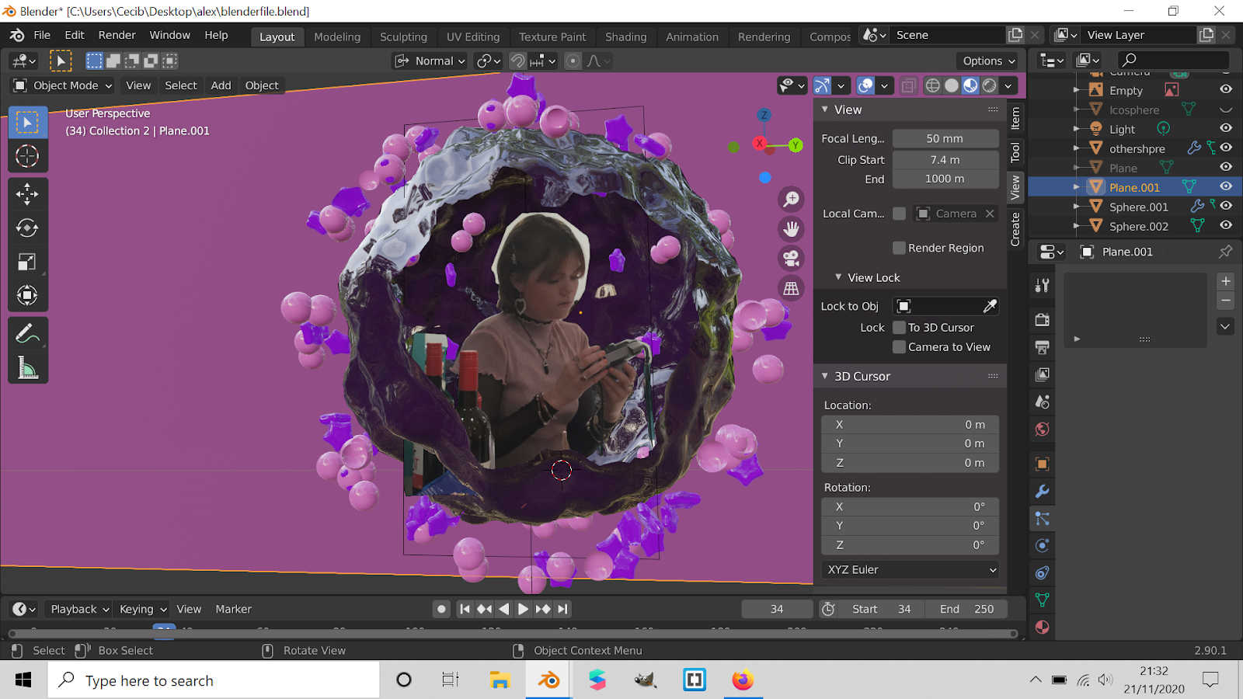This screenshot has width=1243, height=699.
Task: Open the Object Mode dropdown
Action: 63,85
